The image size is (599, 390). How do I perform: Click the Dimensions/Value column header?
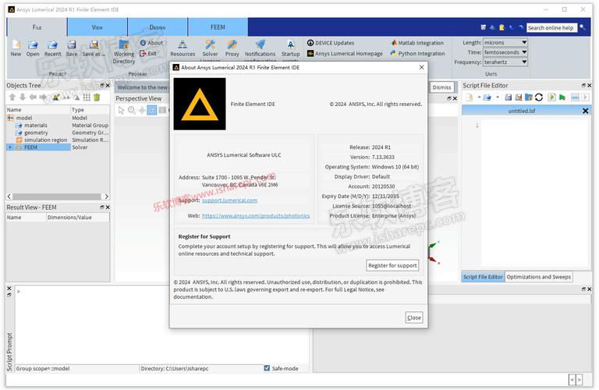tap(77, 218)
